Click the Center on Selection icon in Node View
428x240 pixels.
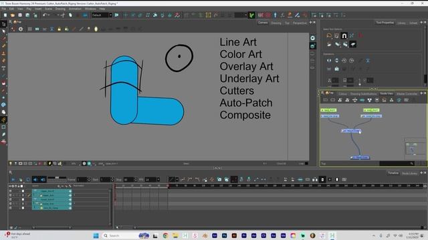pyautogui.click(x=354, y=100)
